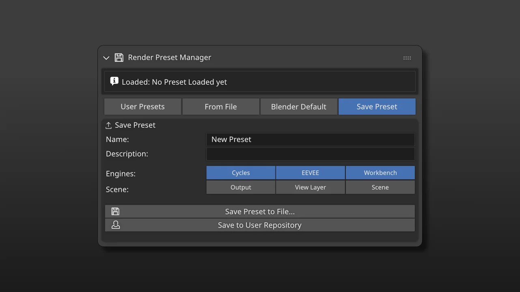The image size is (520, 292).
Task: Click the user icon on Save to User Repository row
Action: click(115, 225)
